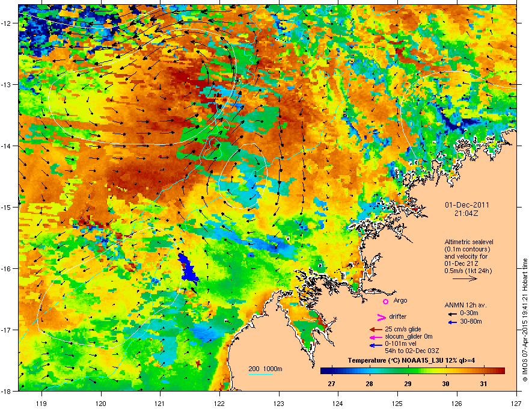Image resolution: width=529 pixels, height=409 pixels.
Task: Click the latitude axis label '-14'
Action: point(7,146)
